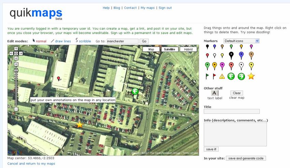Image resolution: width=290 pixels, height=168 pixels.
Task: Pick the small green pin marker
Action: click(231, 47)
